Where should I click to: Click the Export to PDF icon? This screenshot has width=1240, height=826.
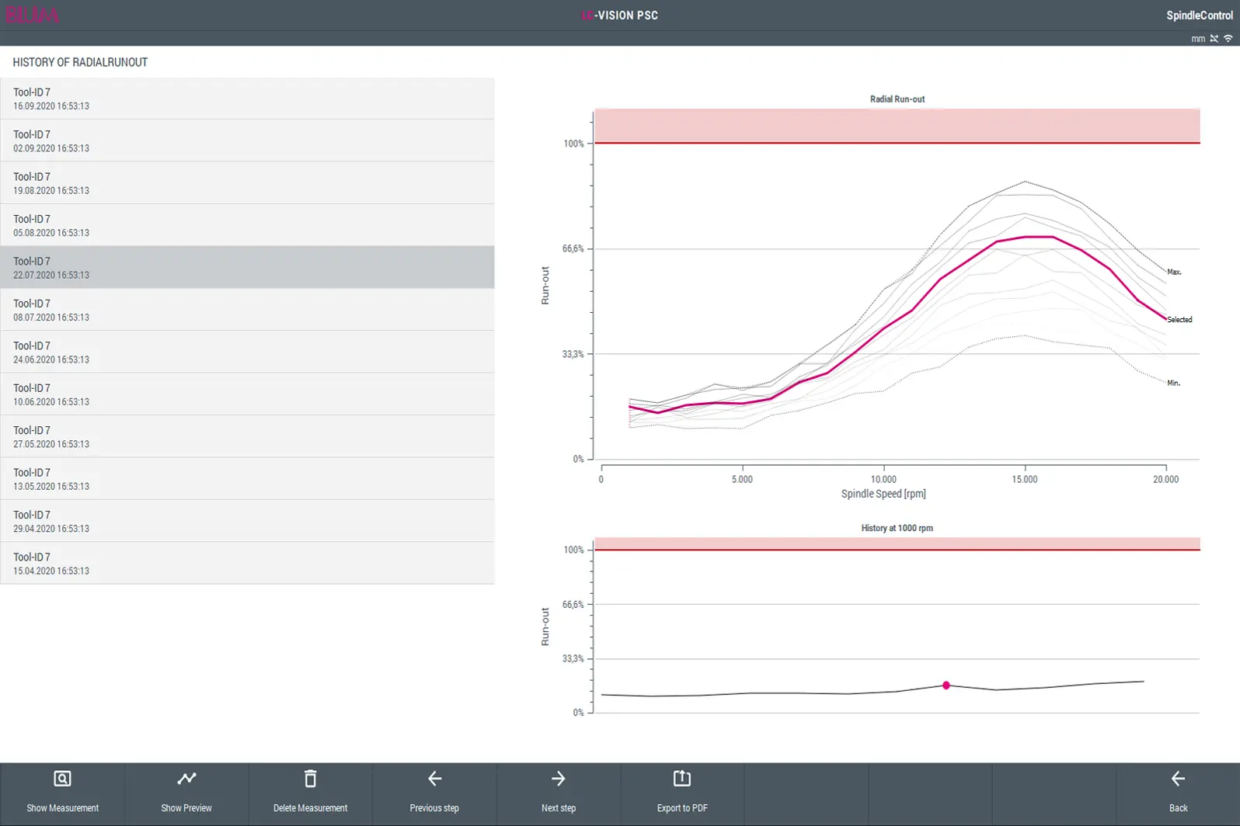(x=681, y=779)
